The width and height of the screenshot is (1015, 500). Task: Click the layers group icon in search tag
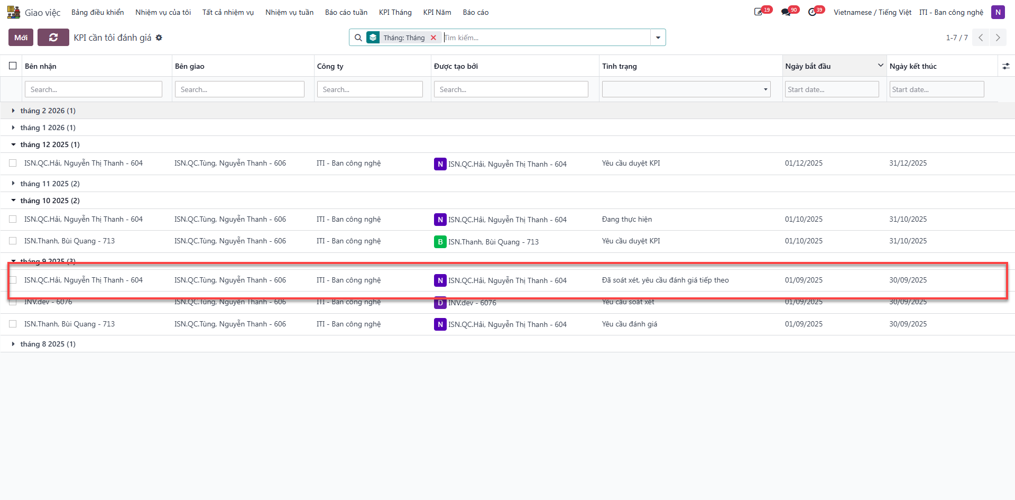(x=373, y=38)
